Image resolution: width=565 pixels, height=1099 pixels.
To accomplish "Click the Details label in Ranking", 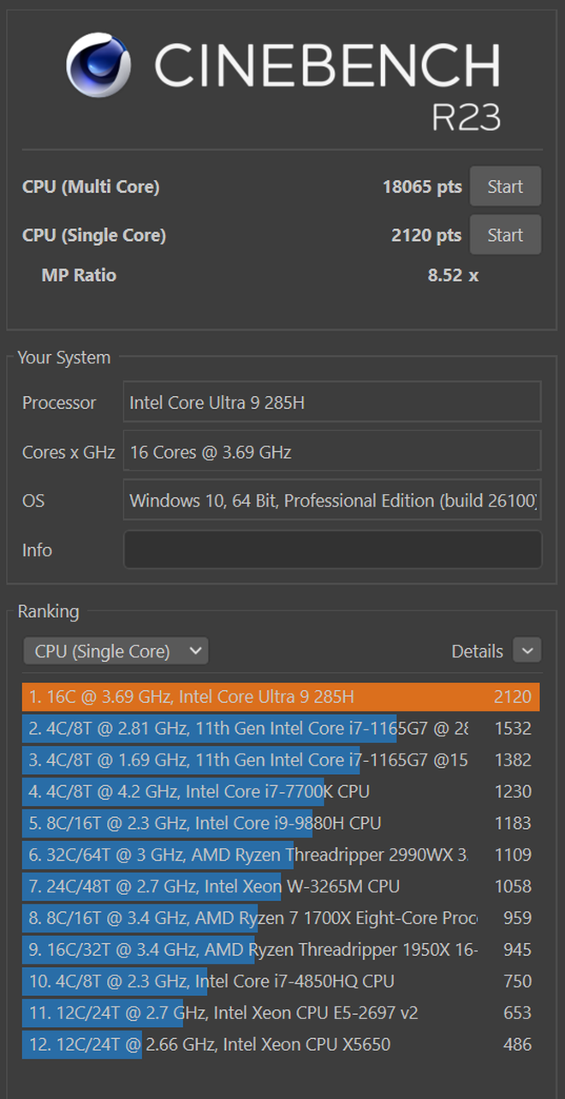I will 477,652.
